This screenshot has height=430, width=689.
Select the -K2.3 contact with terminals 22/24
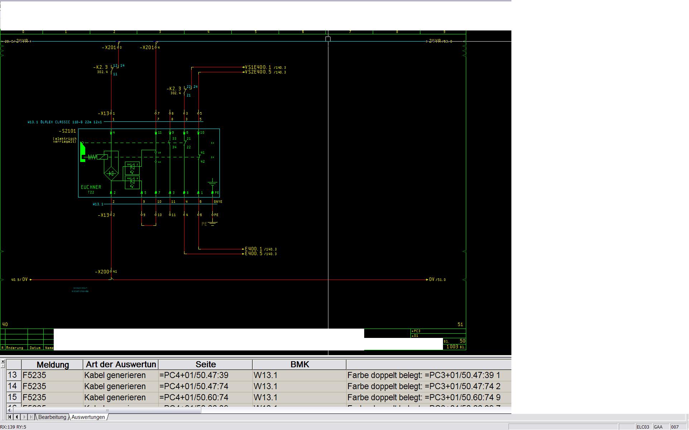[x=182, y=91]
